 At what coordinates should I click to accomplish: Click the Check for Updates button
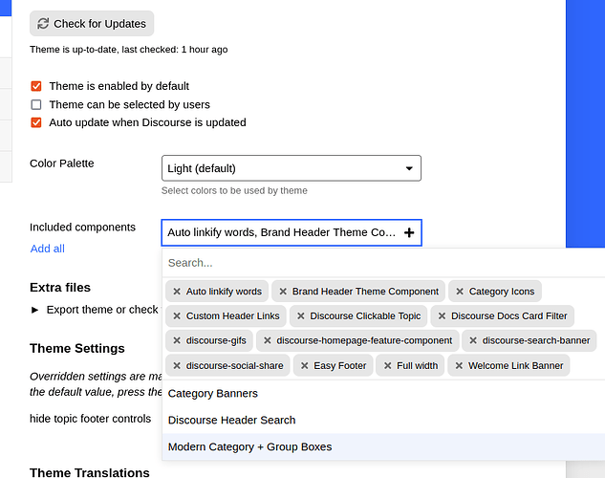[92, 24]
